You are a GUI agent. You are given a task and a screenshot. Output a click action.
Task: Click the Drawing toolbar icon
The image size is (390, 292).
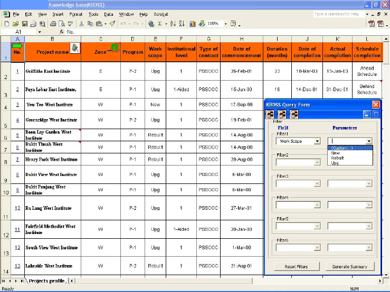(202, 24)
